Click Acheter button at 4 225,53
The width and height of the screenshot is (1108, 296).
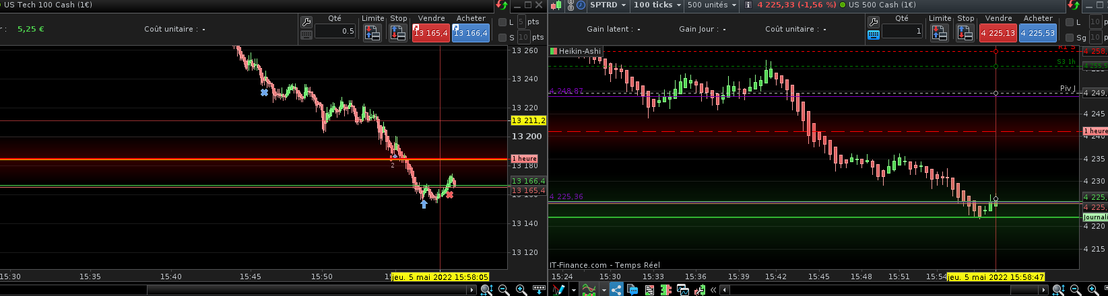point(1037,32)
